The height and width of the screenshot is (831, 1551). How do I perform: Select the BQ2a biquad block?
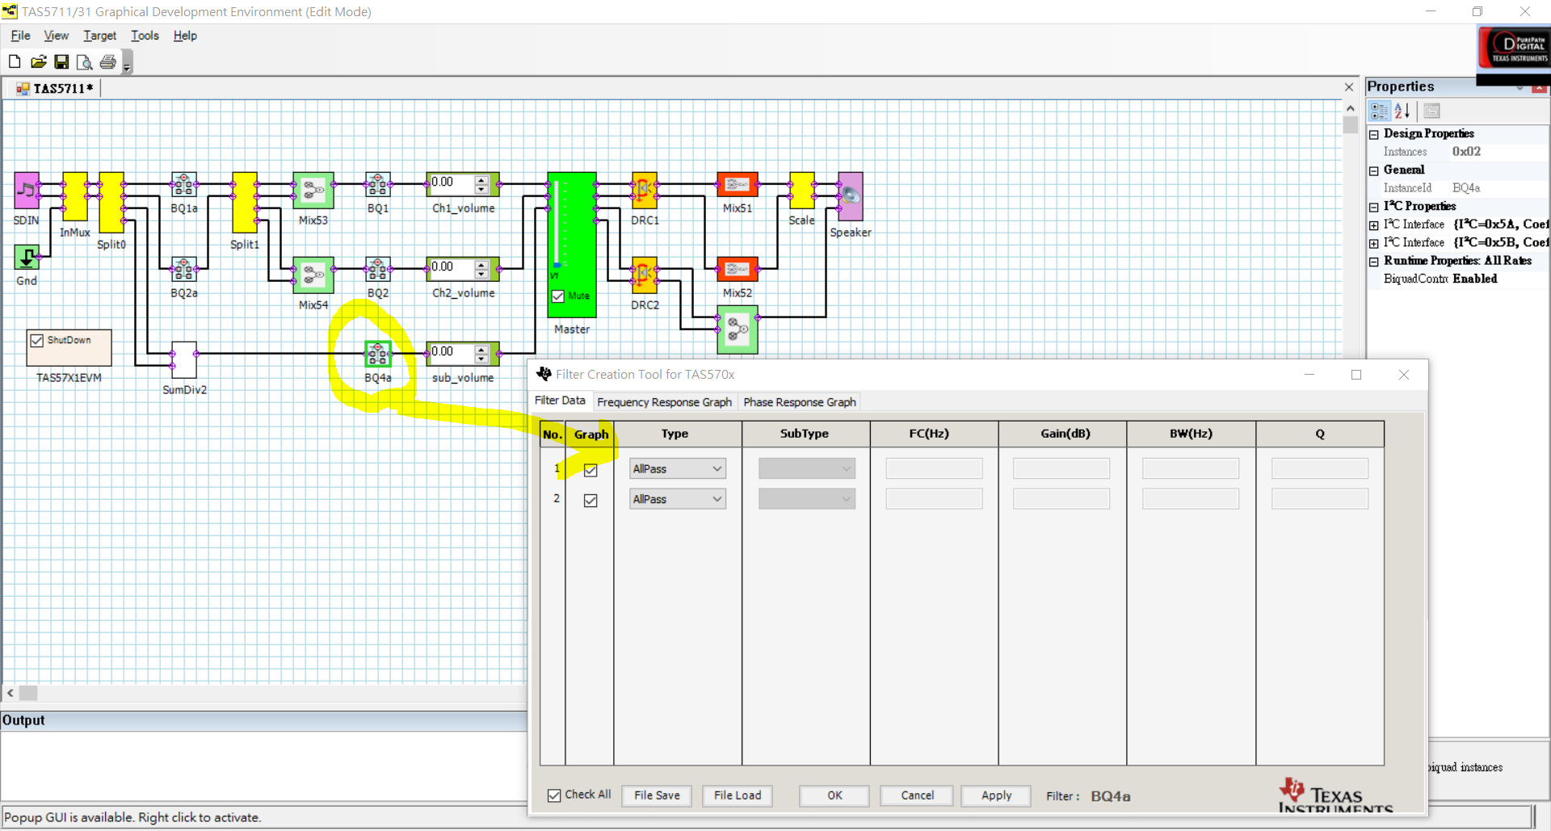(184, 270)
